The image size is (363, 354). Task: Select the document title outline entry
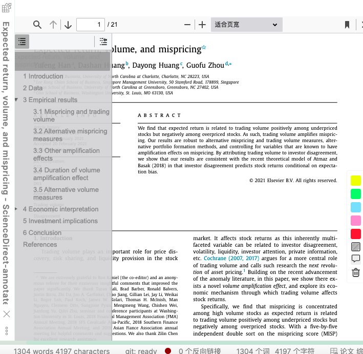click(x=62, y=61)
